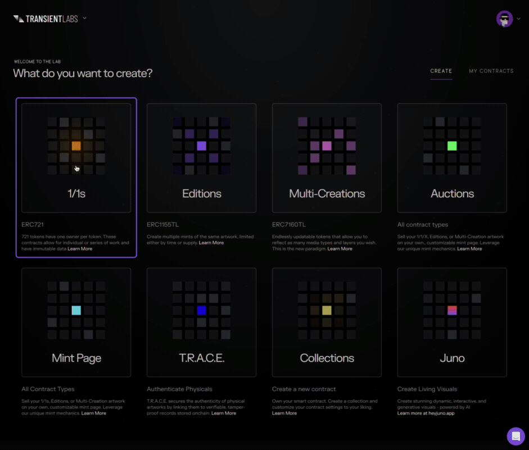Select the Multi-Creations card
Viewport: 529px width, 450px height.
[x=327, y=158]
